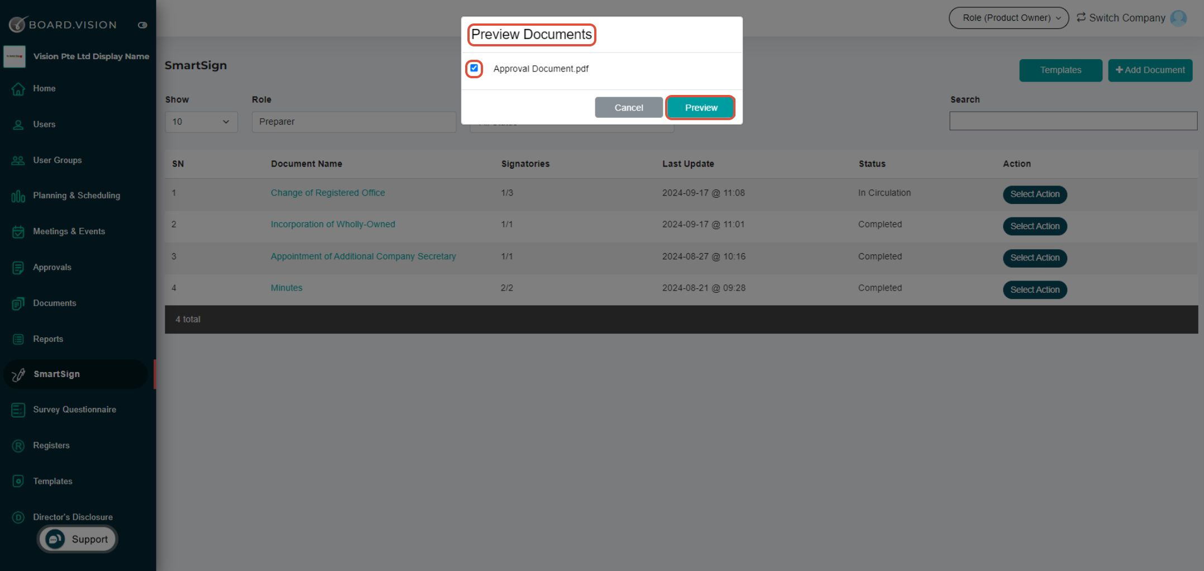The width and height of the screenshot is (1204, 571).
Task: Click the Vision Pte Ltd company logo thumbnail
Action: [15, 56]
